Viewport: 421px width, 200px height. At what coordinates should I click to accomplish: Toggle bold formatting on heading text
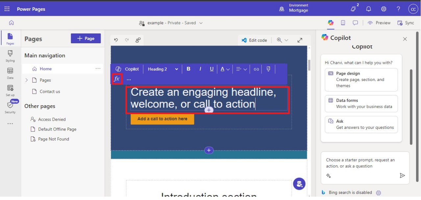(x=188, y=69)
